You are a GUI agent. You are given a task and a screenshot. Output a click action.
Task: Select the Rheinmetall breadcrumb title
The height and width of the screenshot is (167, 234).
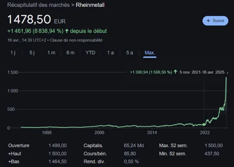point(90,5)
